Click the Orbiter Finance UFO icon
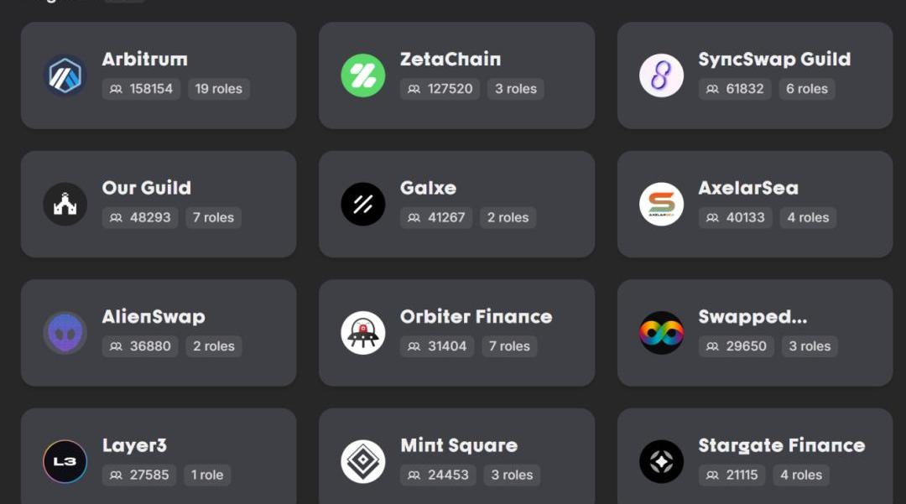Viewport: 906px width, 504px height. (363, 333)
